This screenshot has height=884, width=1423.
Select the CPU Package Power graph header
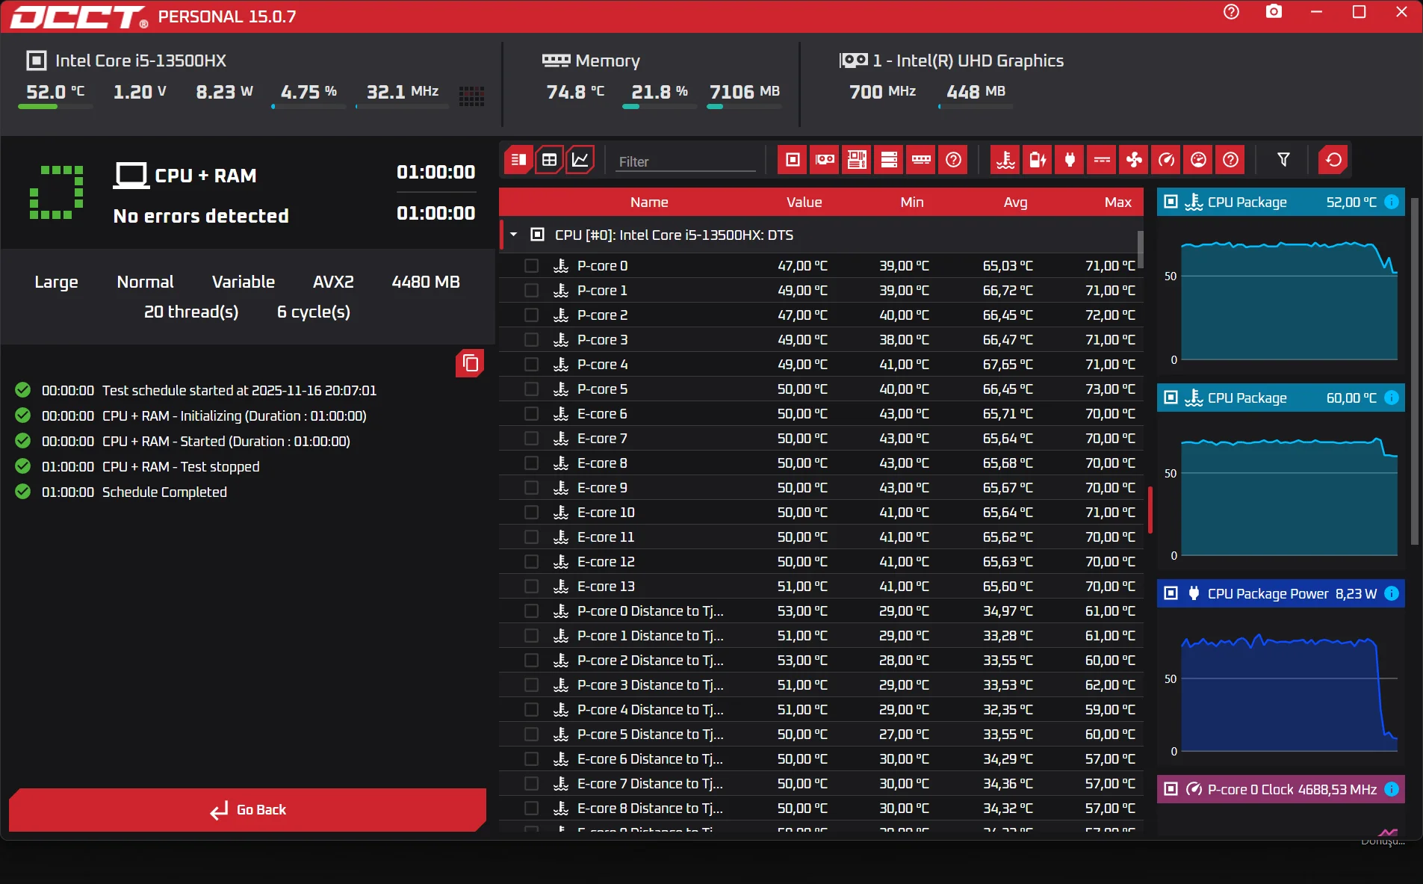(1281, 593)
